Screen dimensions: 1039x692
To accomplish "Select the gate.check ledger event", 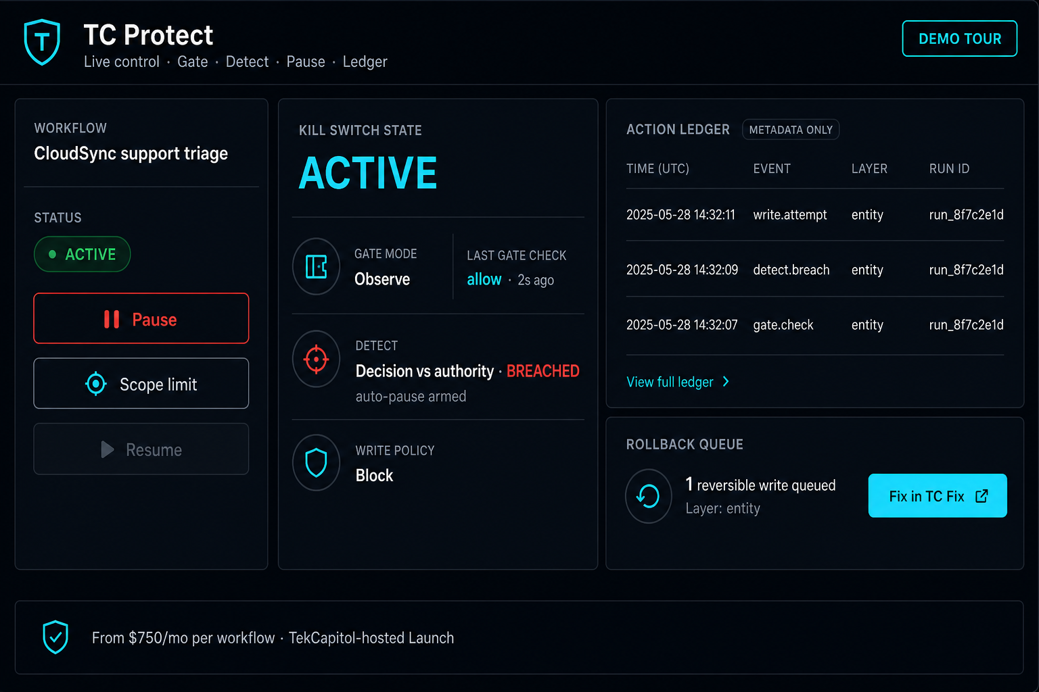I will 783,325.
